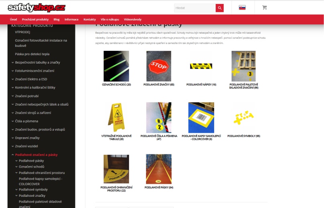Click the red search magnifier button

tap(220, 8)
